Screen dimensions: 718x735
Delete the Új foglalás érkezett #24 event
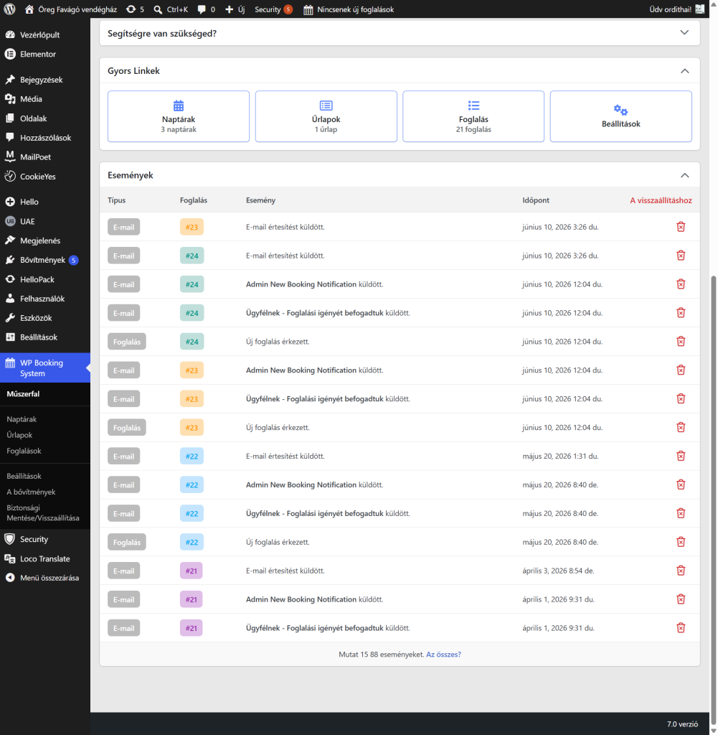(x=681, y=342)
